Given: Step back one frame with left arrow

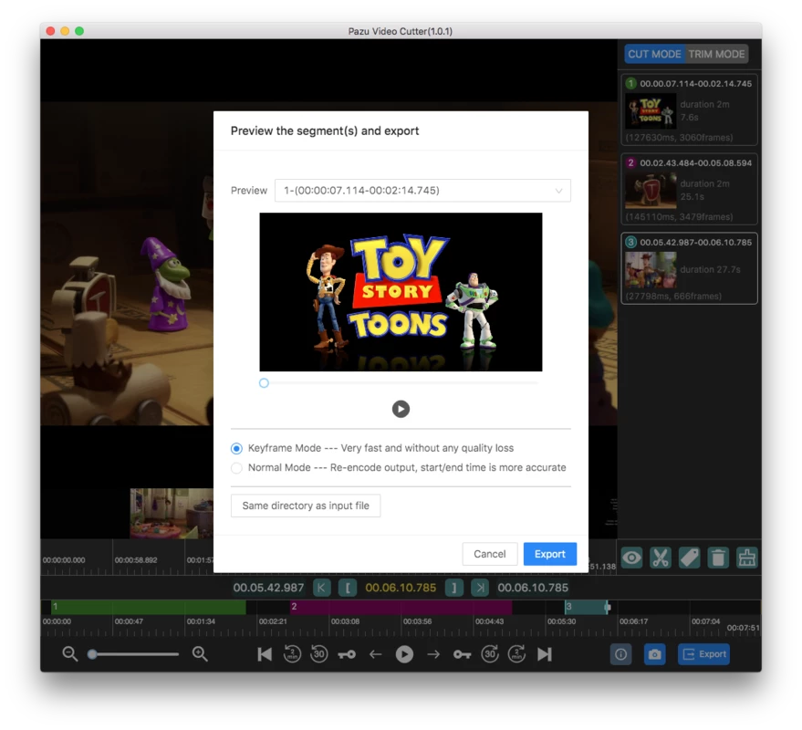Looking at the screenshot, I should point(375,654).
